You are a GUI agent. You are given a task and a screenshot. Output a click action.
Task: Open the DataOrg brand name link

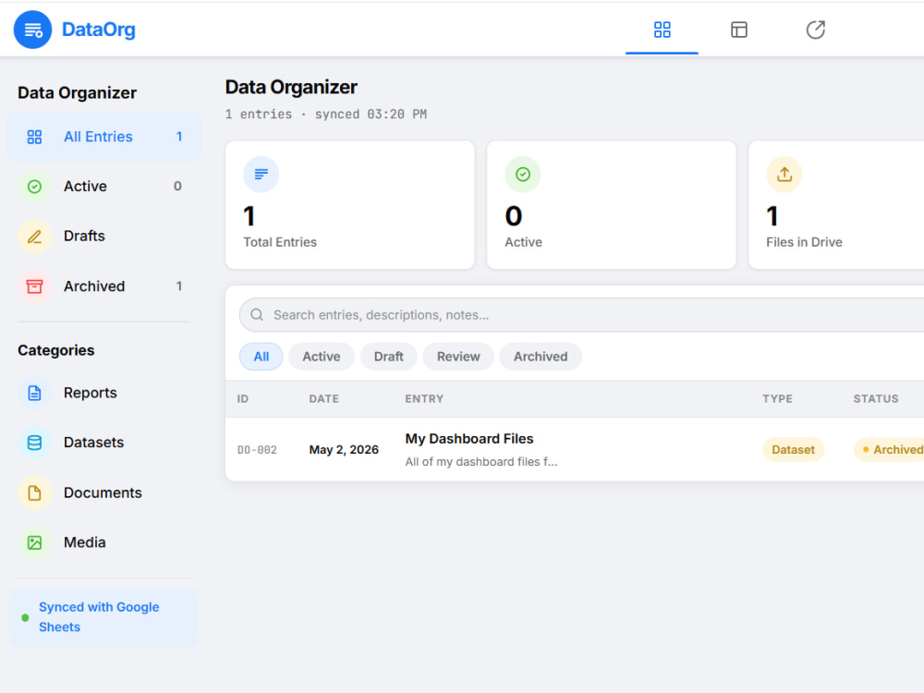99,30
